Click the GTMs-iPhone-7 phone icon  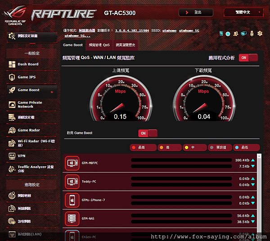pyautogui.click(x=72, y=200)
